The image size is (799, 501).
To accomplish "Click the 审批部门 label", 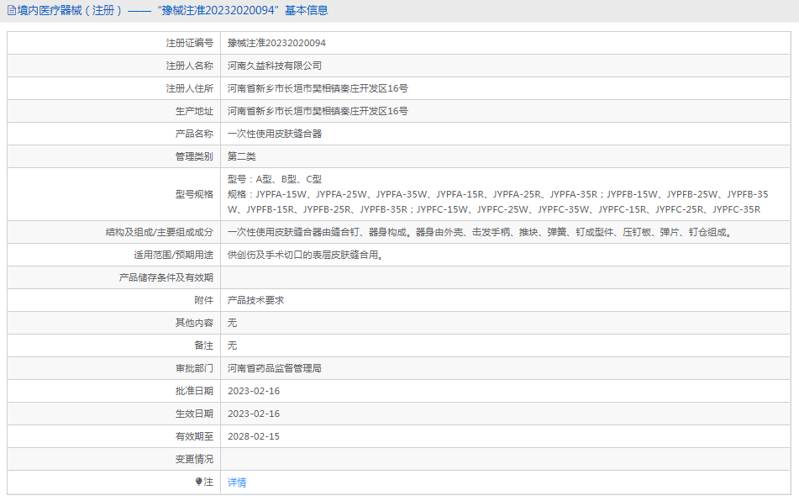I will coord(194,368).
